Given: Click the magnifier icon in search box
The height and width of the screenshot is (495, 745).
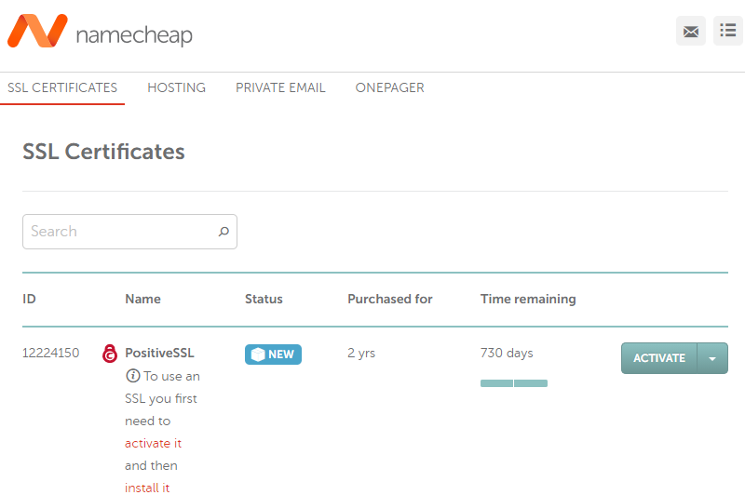Looking at the screenshot, I should point(223,232).
